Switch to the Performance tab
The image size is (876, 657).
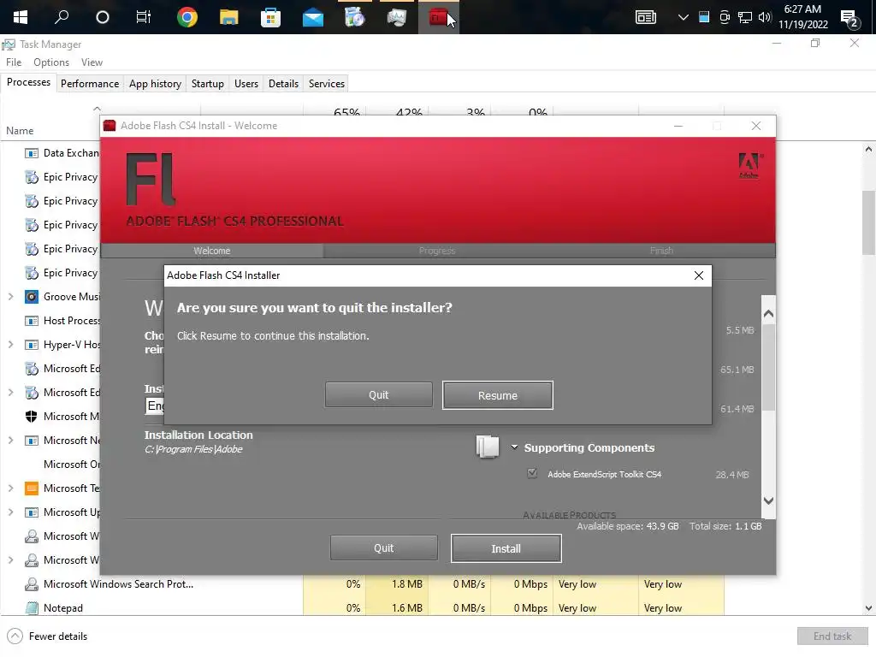point(89,83)
